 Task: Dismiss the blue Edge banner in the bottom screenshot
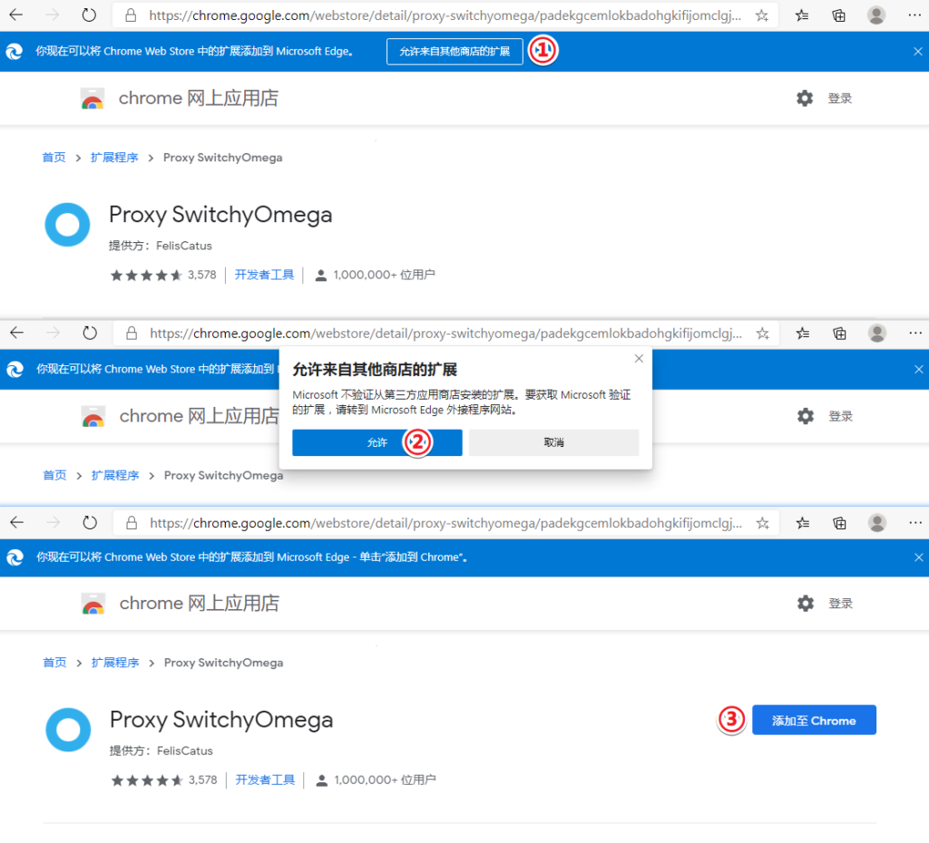pyautogui.click(x=919, y=557)
